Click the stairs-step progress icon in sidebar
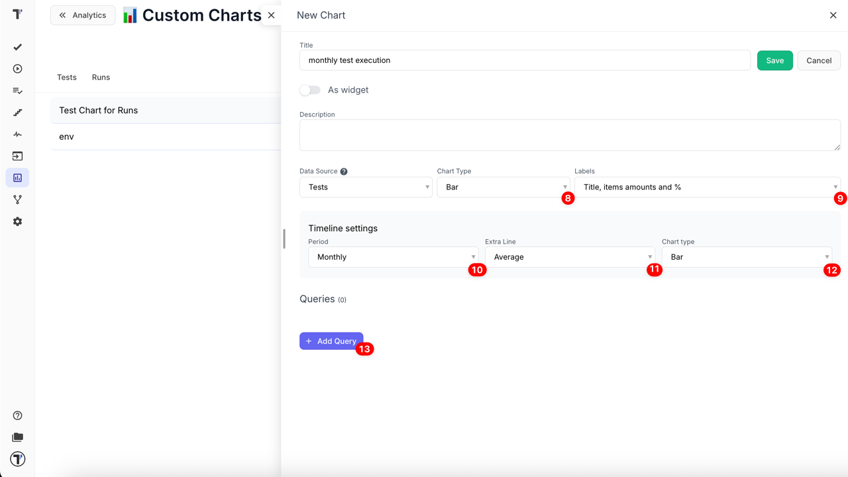This screenshot has height=477, width=848. (17, 112)
